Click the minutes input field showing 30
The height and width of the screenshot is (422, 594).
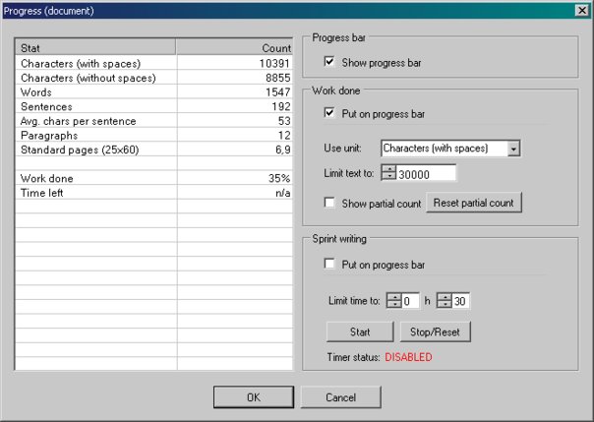pyautogui.click(x=460, y=300)
